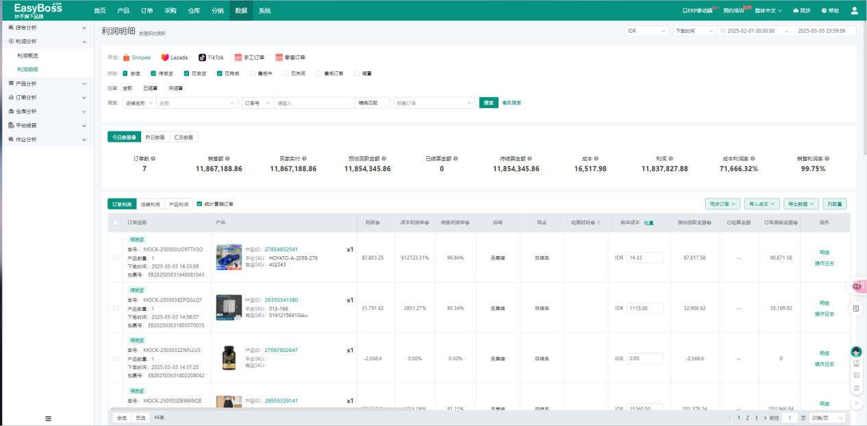
Task: Expand 综合分析 in the sidebar
Action: 47,27
